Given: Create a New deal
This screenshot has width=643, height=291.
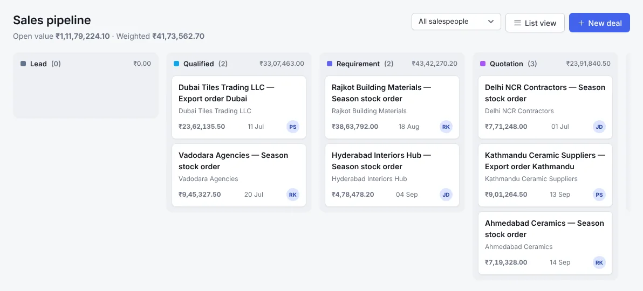Looking at the screenshot, I should click(599, 23).
